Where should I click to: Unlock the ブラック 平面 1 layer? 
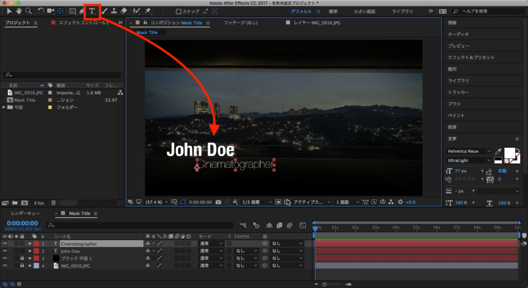tap(22, 258)
